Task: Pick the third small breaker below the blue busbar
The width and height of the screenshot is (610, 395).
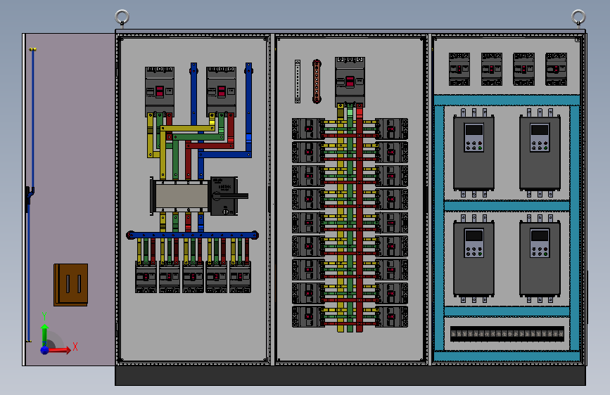Action: (193, 277)
